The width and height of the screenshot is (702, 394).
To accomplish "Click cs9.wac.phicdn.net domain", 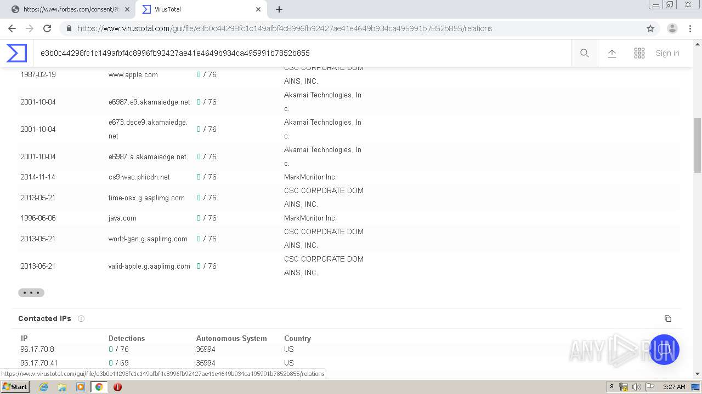I will (x=139, y=177).
